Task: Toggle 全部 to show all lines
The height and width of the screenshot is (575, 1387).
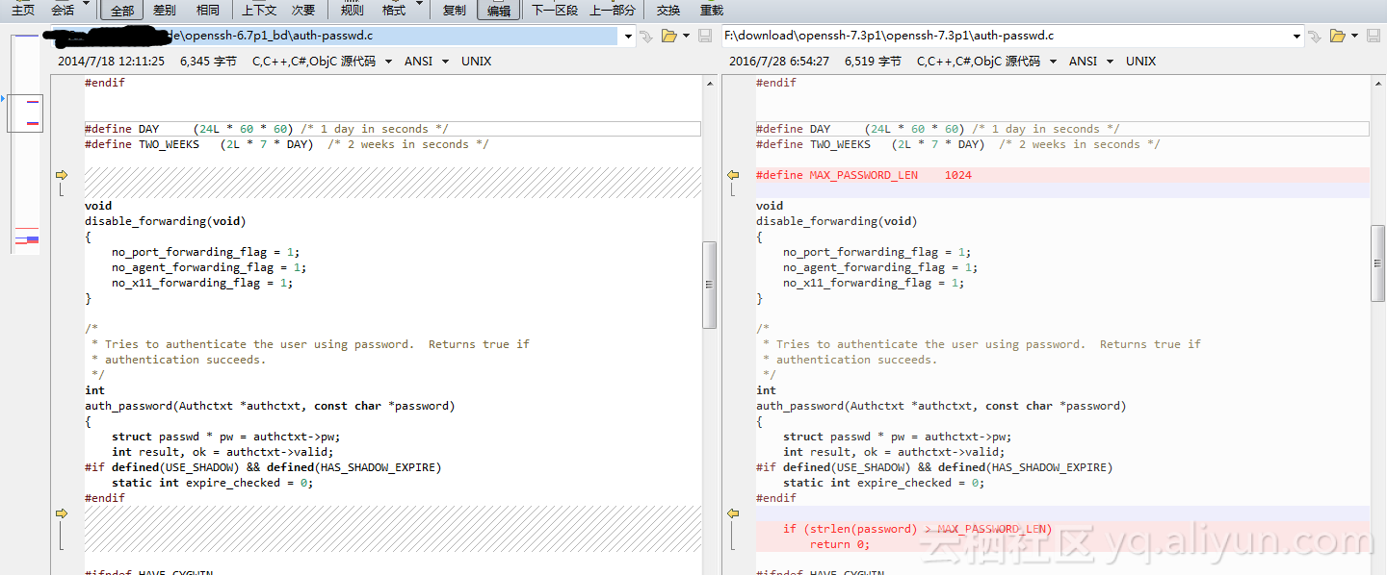Action: click(x=122, y=10)
